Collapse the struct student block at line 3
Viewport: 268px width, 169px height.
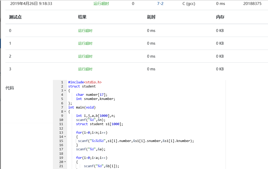[65, 91]
